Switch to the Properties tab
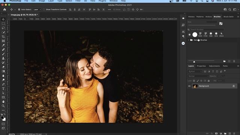Viewport: 240px width, 135px height. point(201,66)
